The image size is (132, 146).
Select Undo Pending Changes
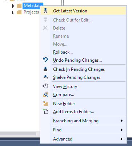click(83, 60)
